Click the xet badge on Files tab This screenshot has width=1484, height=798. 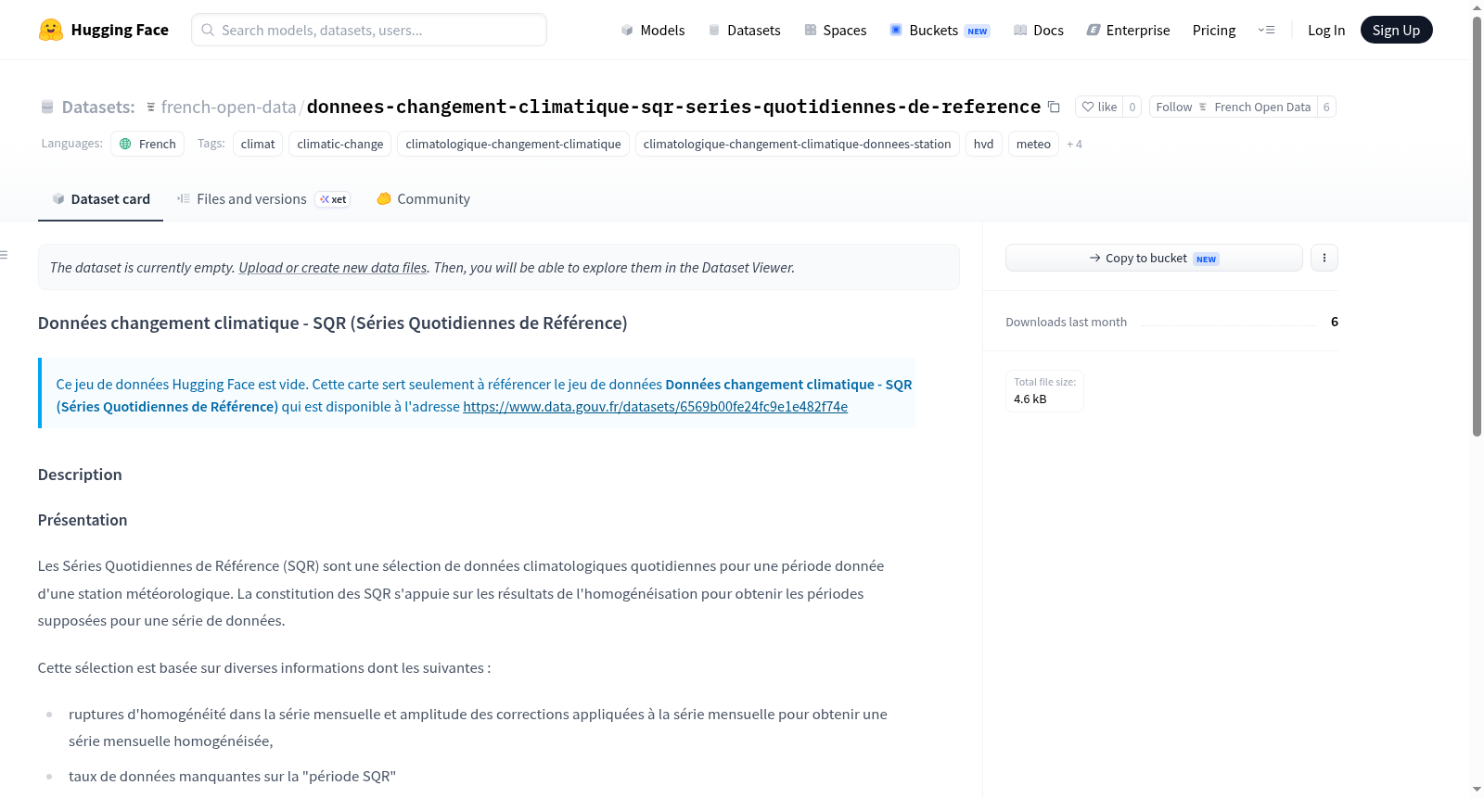tap(333, 199)
